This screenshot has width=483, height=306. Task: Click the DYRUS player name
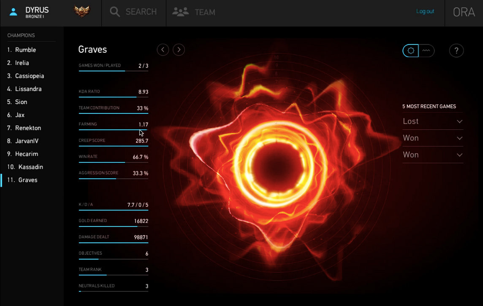[x=37, y=10]
